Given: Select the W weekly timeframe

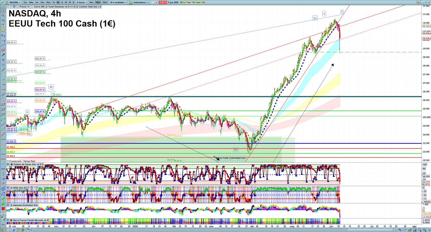Looking at the screenshot, I should (66, 2).
